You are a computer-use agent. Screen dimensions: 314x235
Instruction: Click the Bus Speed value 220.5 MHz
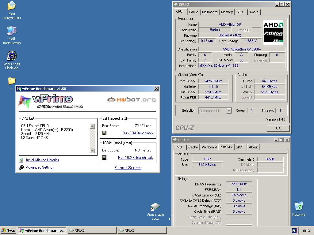[213, 92]
